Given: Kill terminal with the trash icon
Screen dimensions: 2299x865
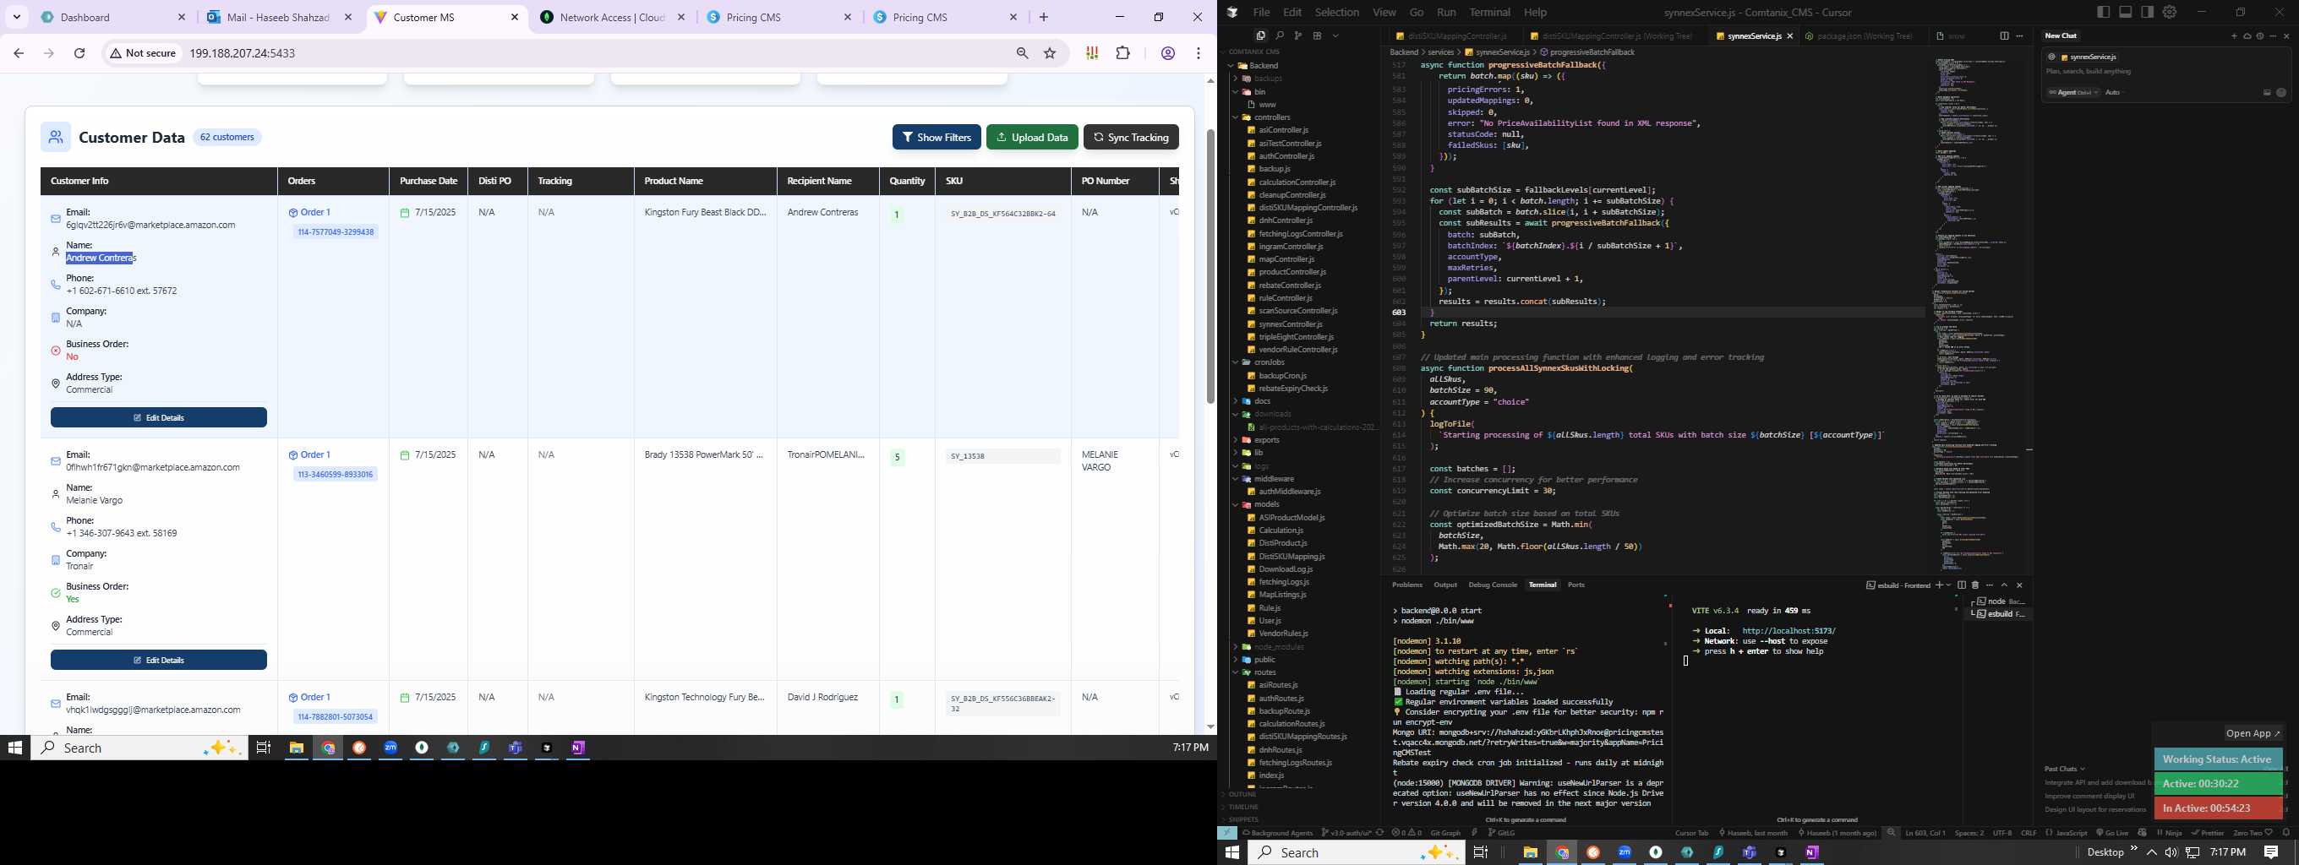Looking at the screenshot, I should [x=1975, y=585].
